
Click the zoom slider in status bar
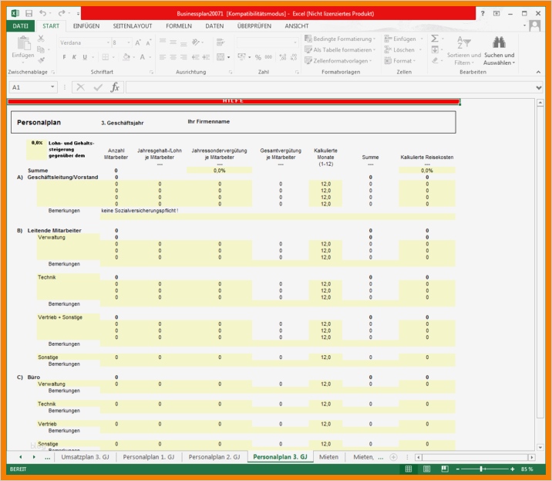pyautogui.click(x=482, y=469)
